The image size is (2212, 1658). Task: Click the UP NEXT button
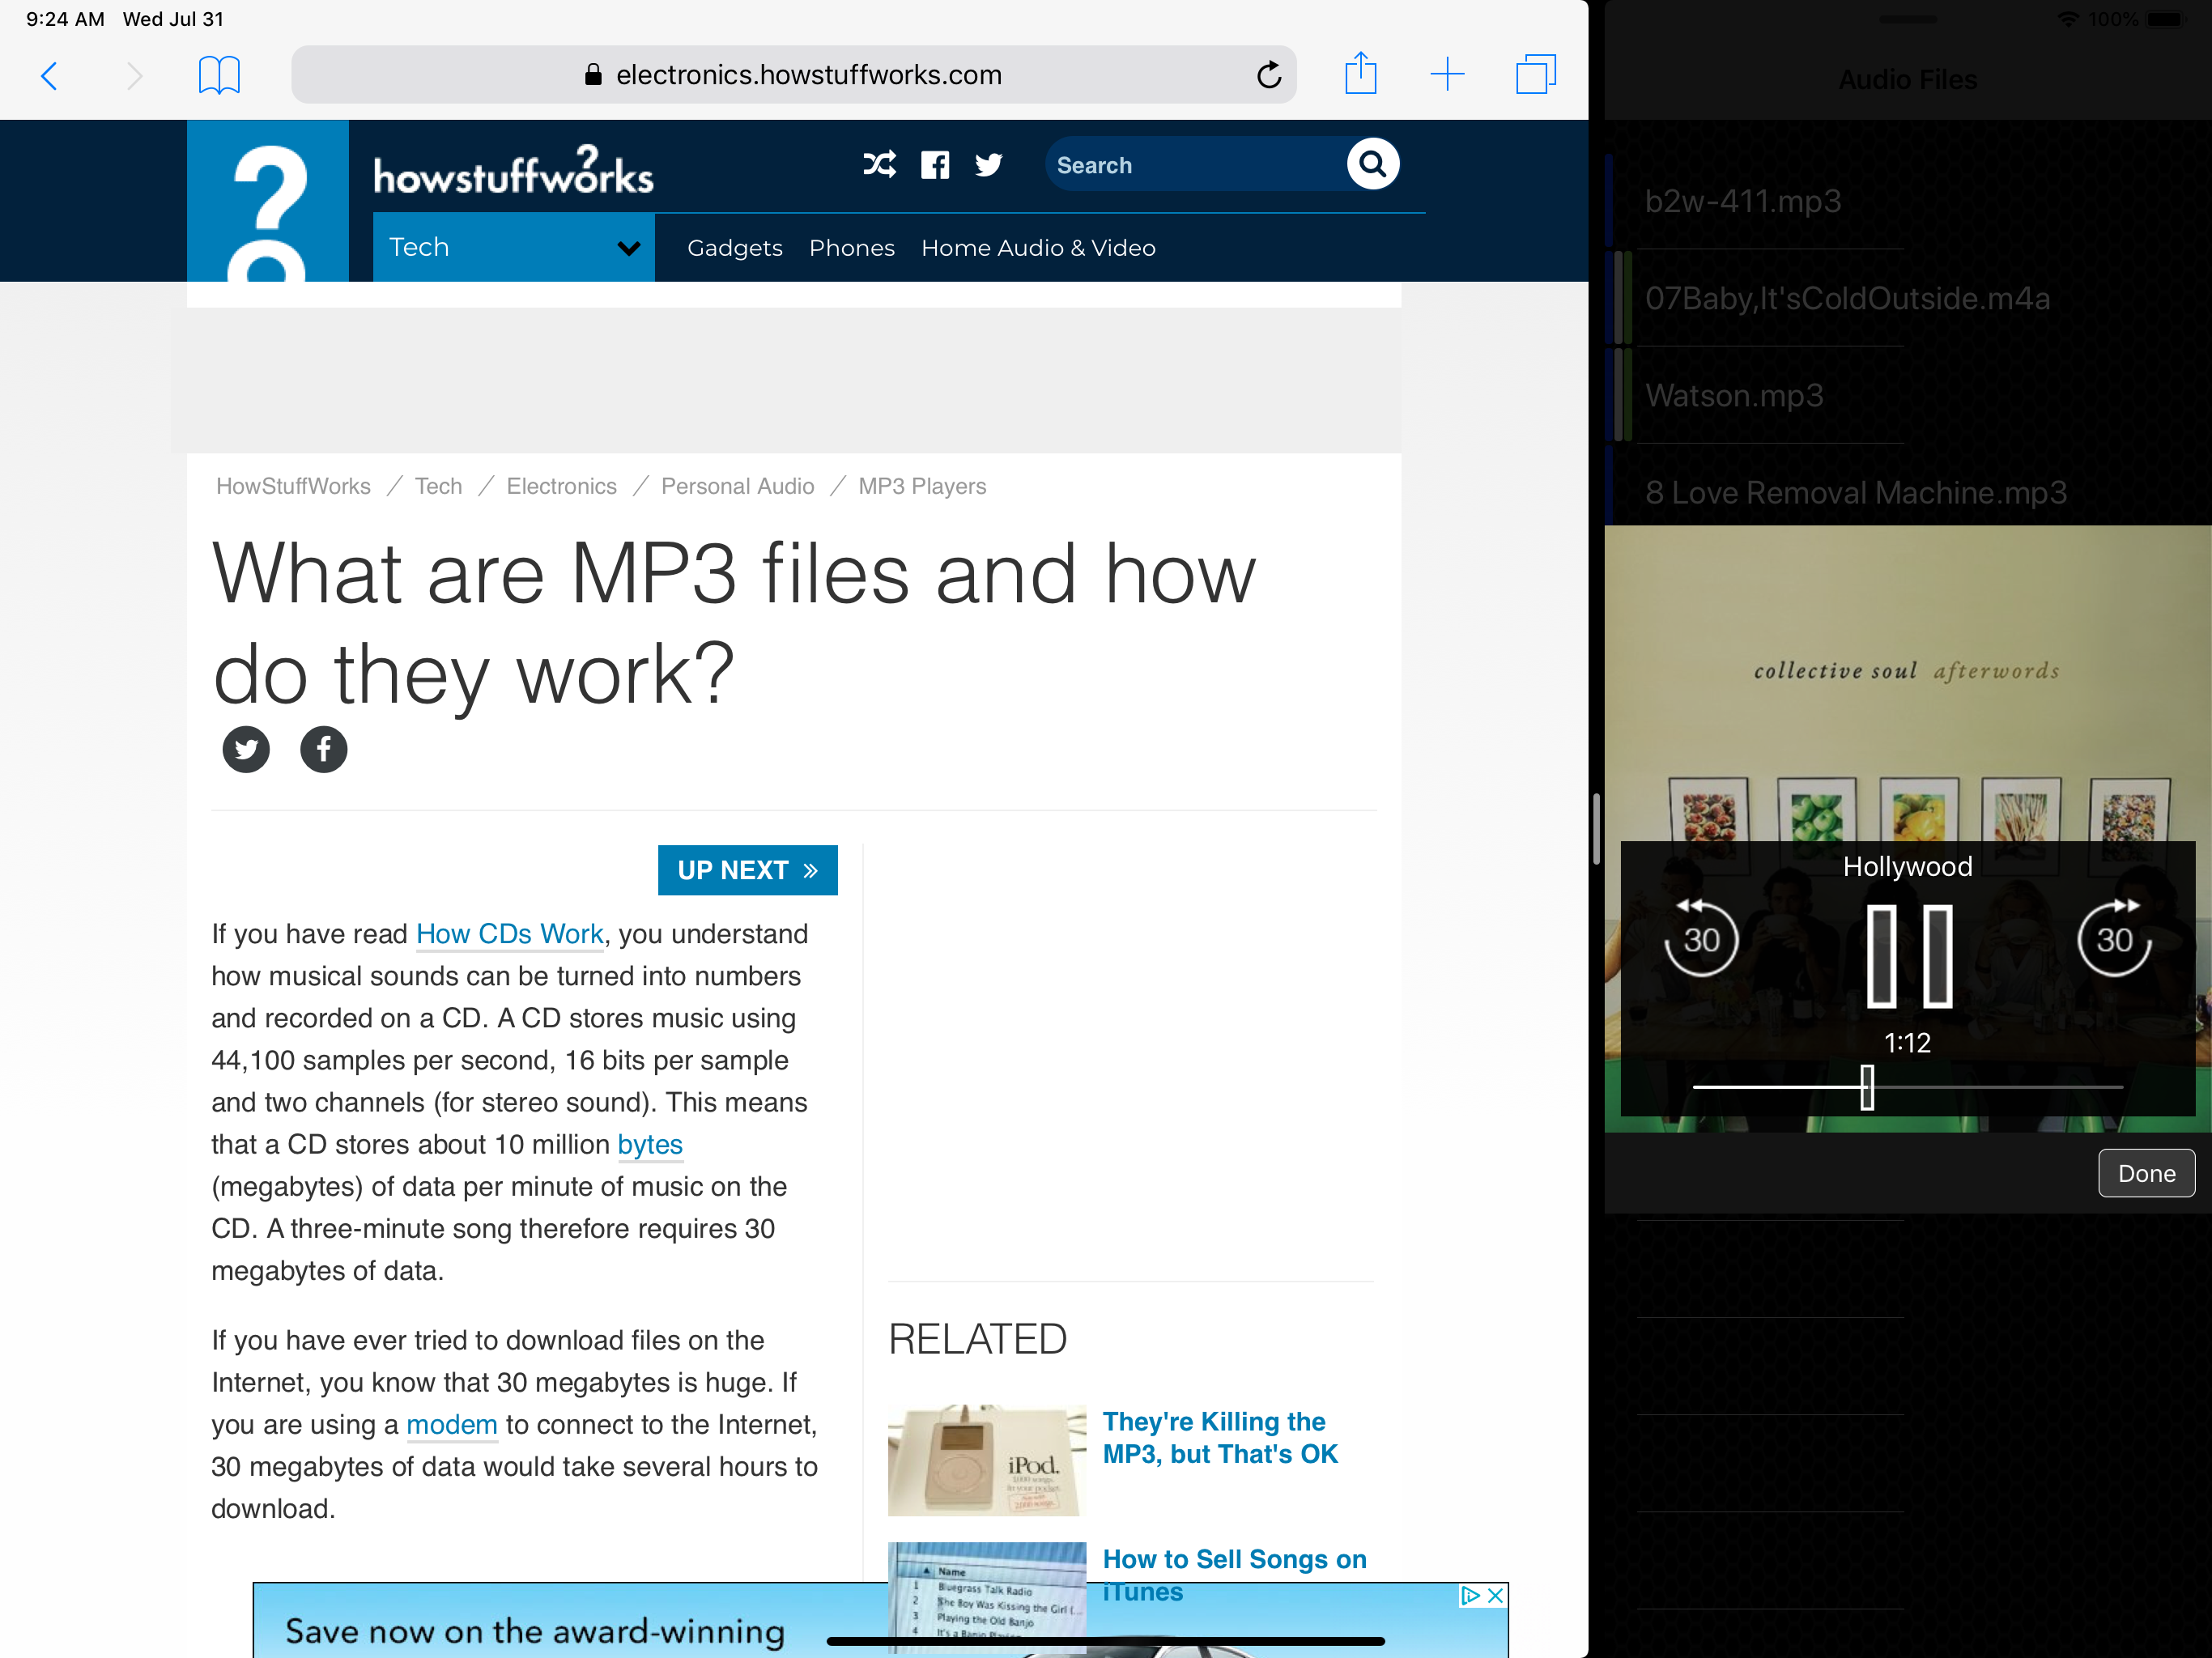[747, 870]
